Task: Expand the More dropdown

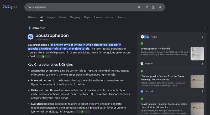Action: [109, 17]
